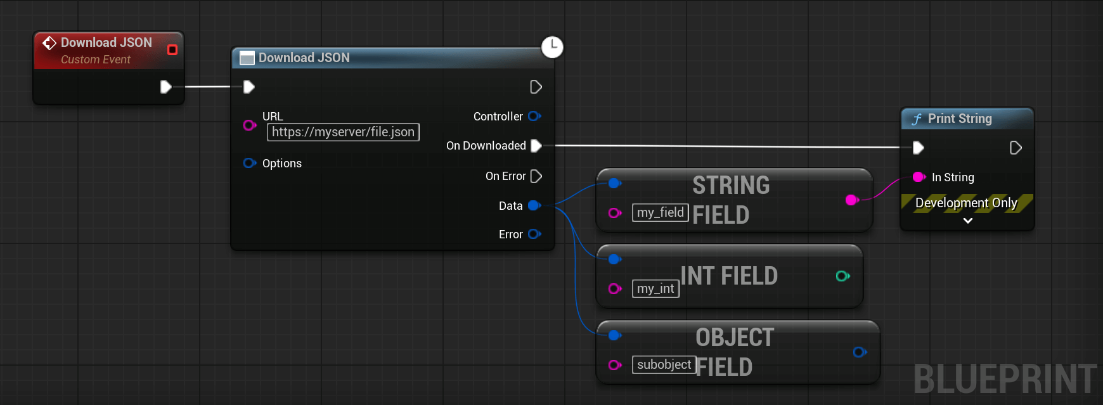Image resolution: width=1103 pixels, height=405 pixels.
Task: Click the On Downloaded exec pin
Action: point(536,146)
